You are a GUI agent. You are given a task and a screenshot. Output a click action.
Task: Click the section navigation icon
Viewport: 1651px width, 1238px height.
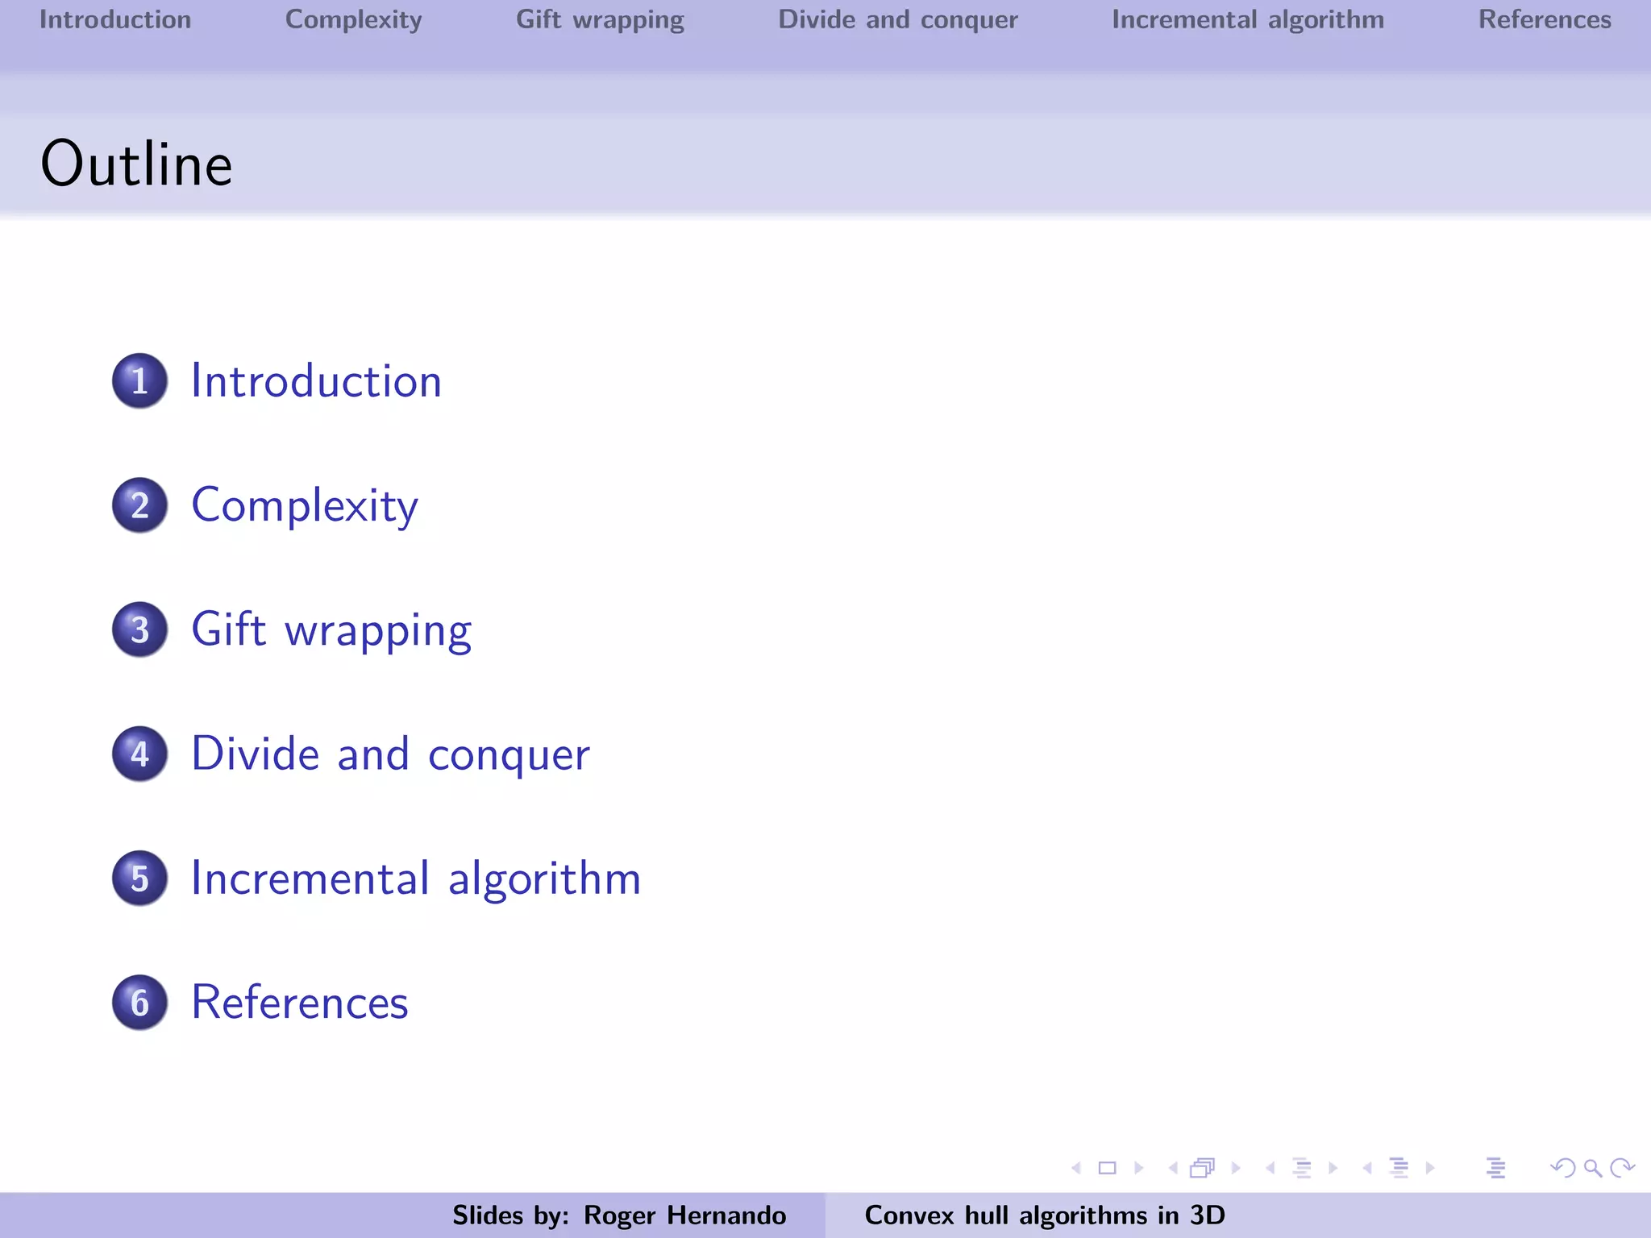point(1399,1168)
